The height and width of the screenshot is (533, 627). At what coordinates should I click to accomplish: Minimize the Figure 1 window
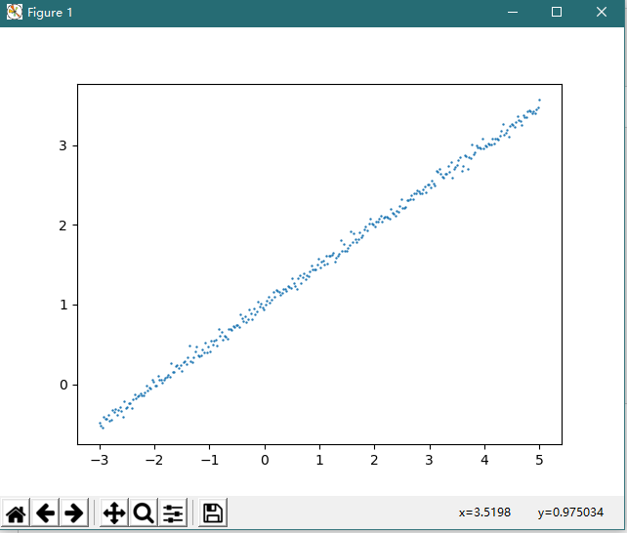(513, 13)
